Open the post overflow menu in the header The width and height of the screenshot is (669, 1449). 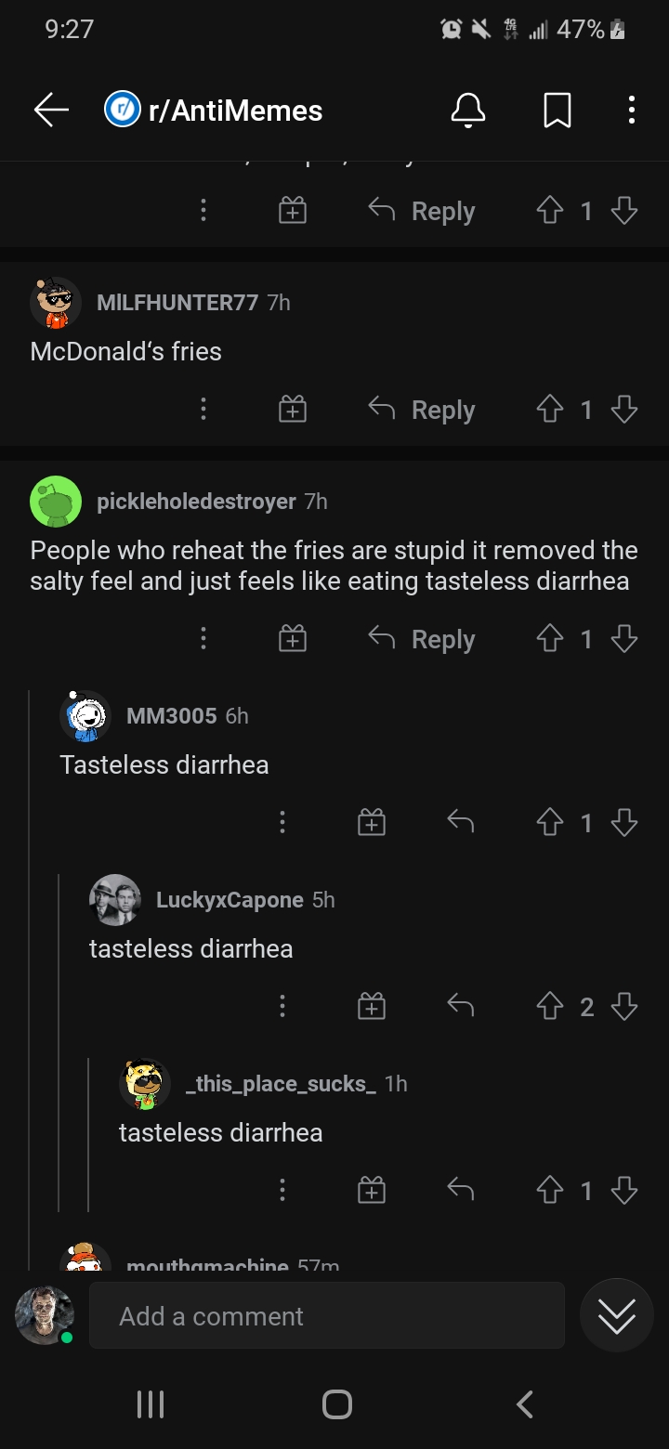(632, 111)
